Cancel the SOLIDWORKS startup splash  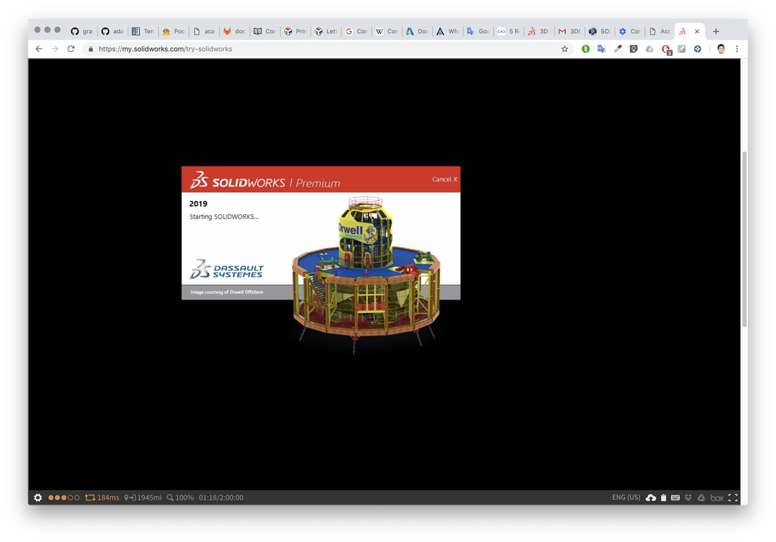444,179
